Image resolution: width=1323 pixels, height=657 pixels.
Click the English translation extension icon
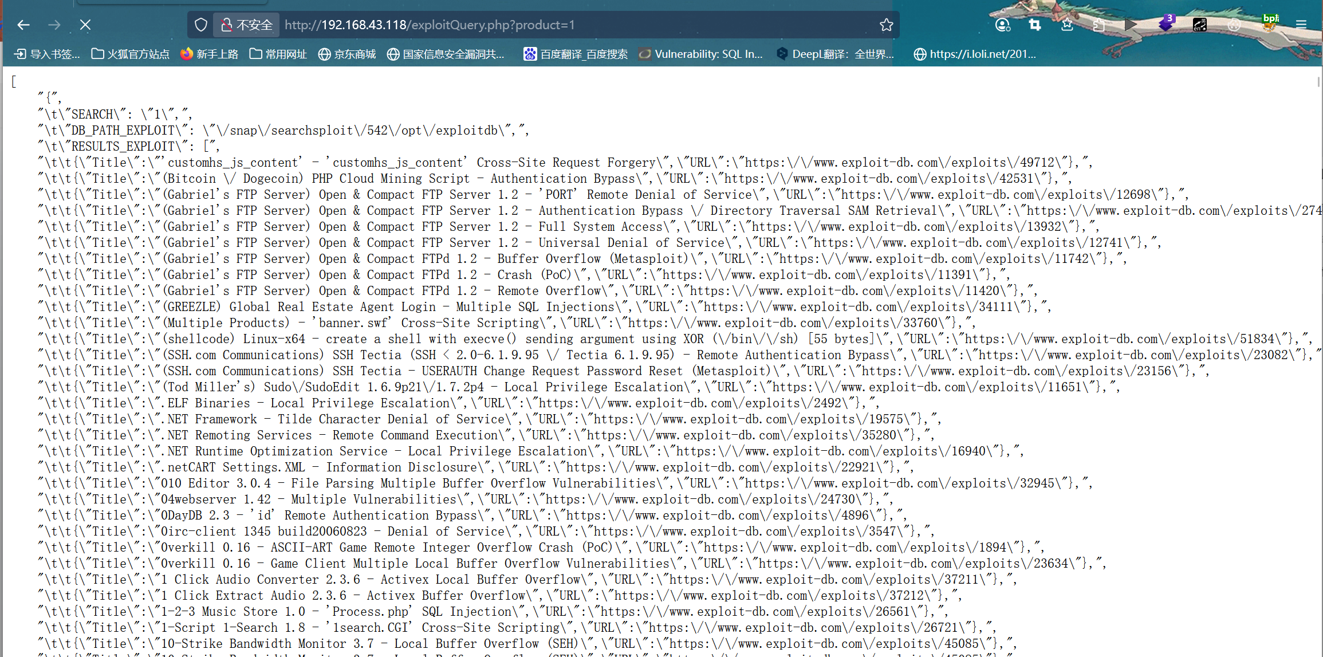pos(1199,25)
